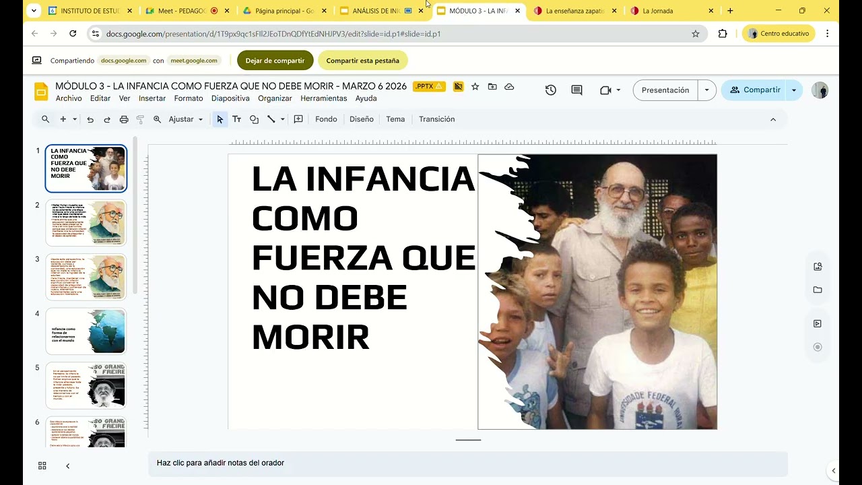This screenshot has height=485, width=862.
Task: Click Compartir esta pestaña button
Action: pyautogui.click(x=362, y=61)
